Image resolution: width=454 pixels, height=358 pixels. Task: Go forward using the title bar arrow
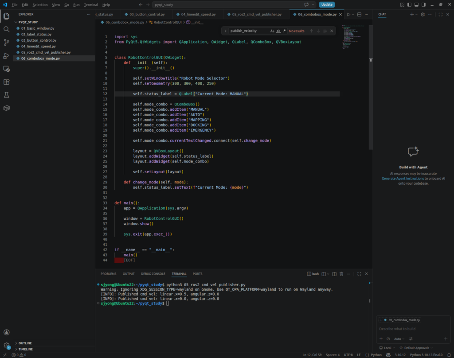pyautogui.click(x=148, y=4)
